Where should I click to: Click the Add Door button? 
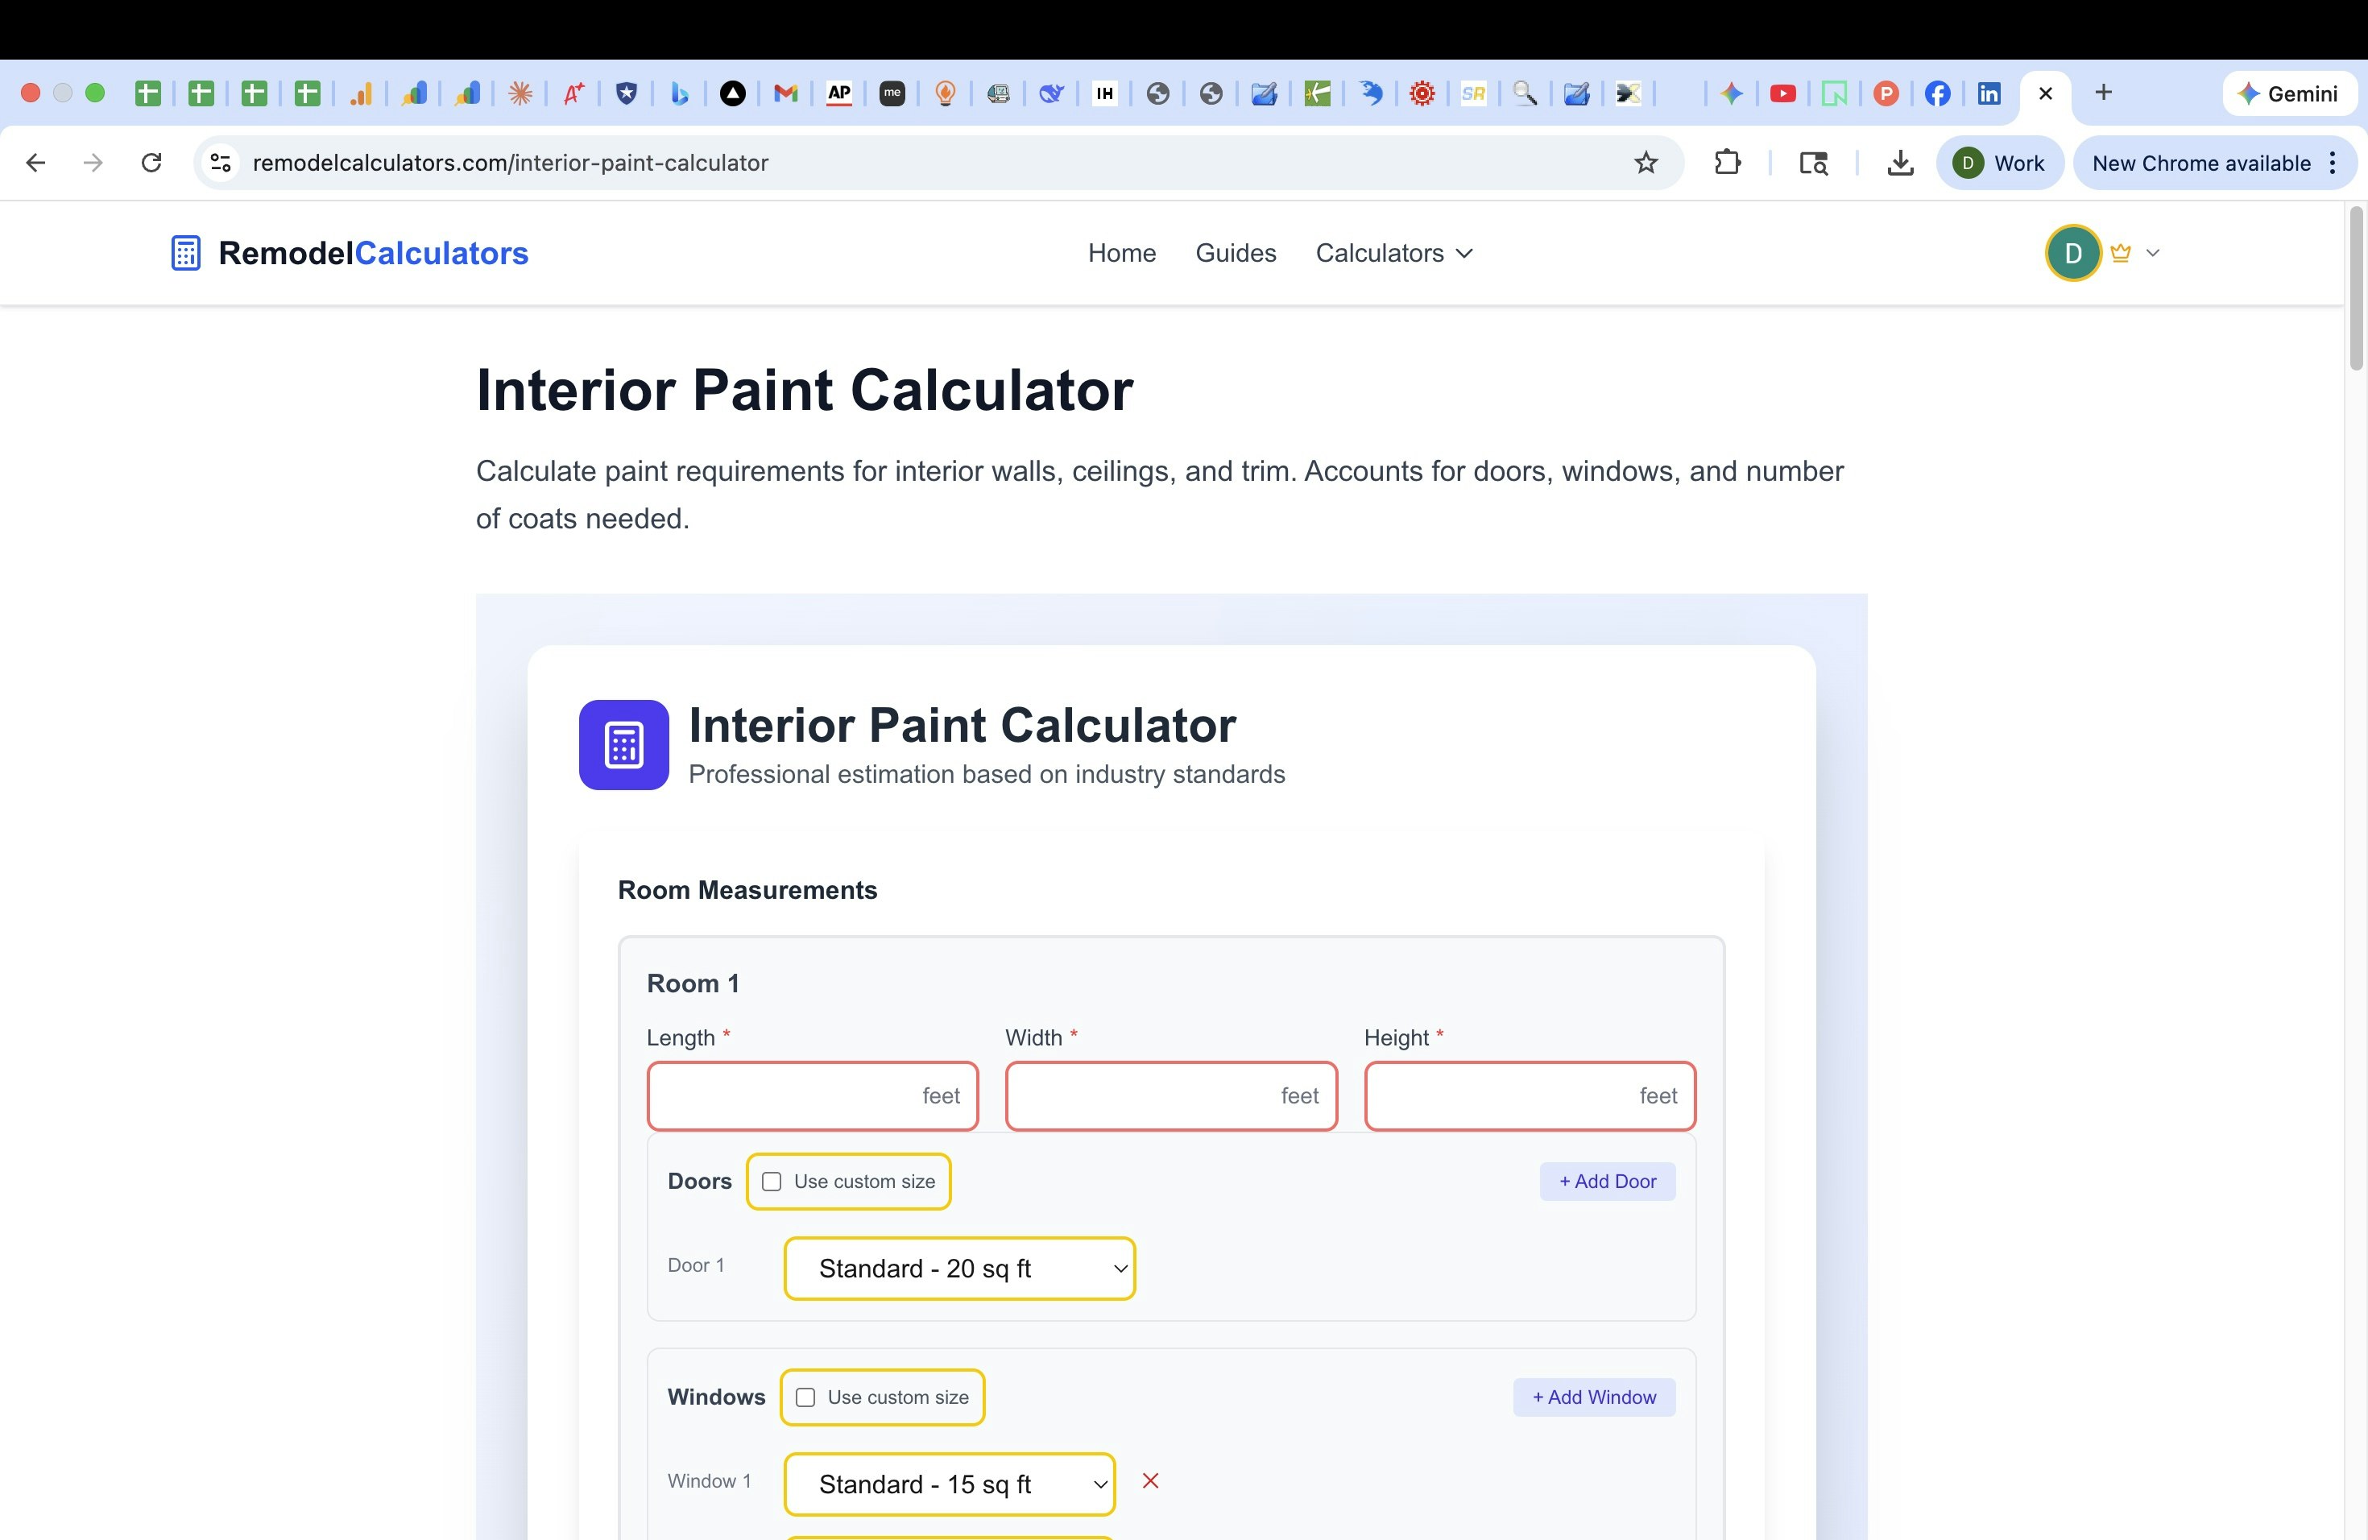coord(1606,1181)
